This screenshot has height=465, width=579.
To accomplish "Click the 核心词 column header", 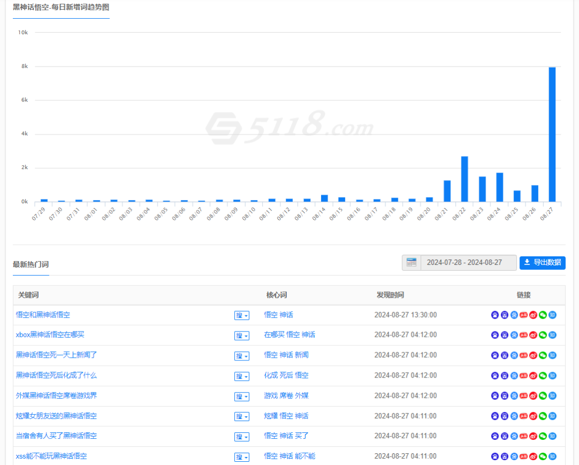I will [x=277, y=295].
